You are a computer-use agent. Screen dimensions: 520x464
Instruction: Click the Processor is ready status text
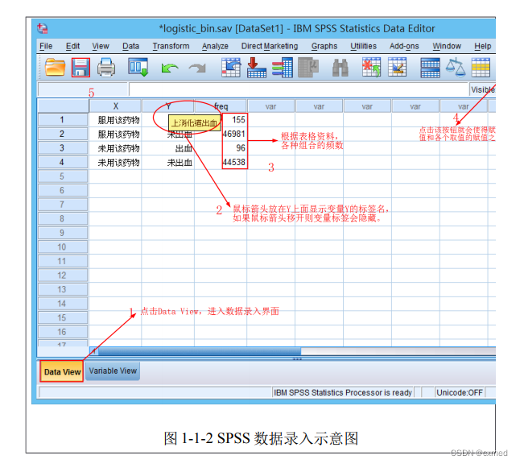tap(343, 392)
